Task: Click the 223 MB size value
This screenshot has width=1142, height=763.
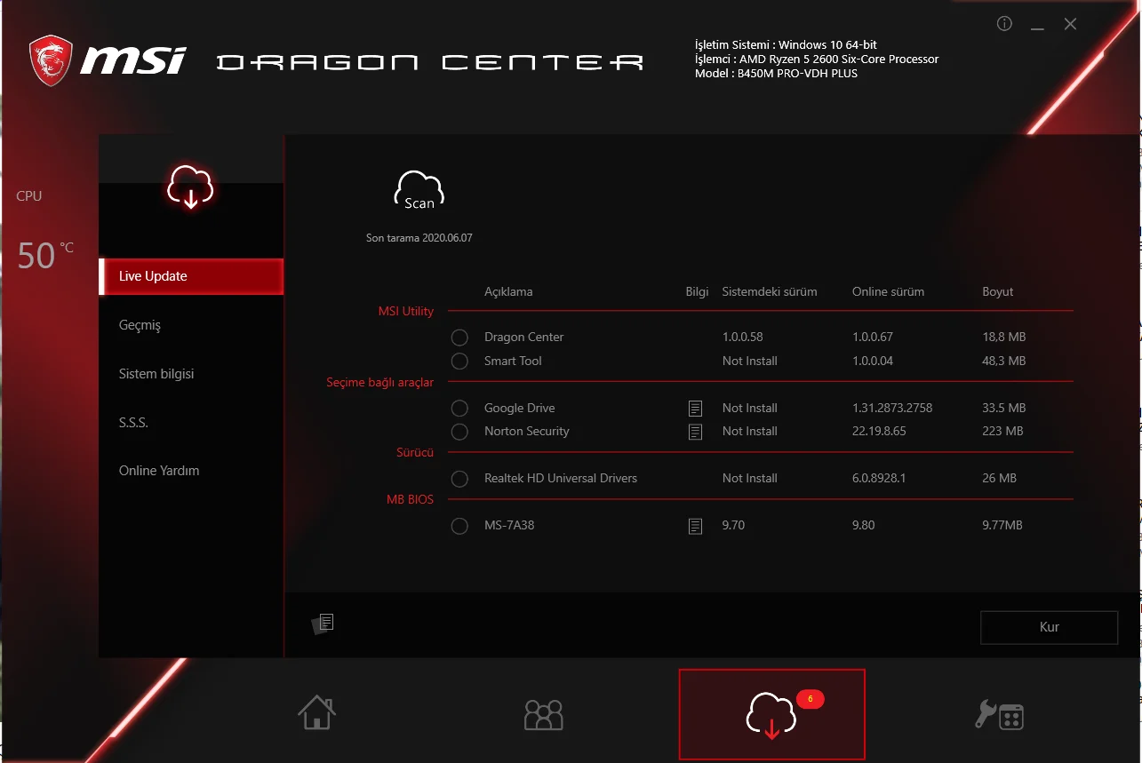Action: pyautogui.click(x=1002, y=432)
